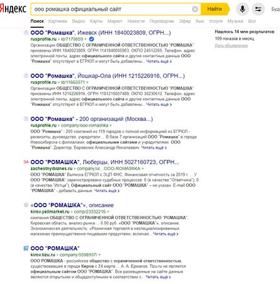Viewport: 280px width, 284px height.
Task: Expand the arrow after company/ooo-romashka
Action: [111, 125]
